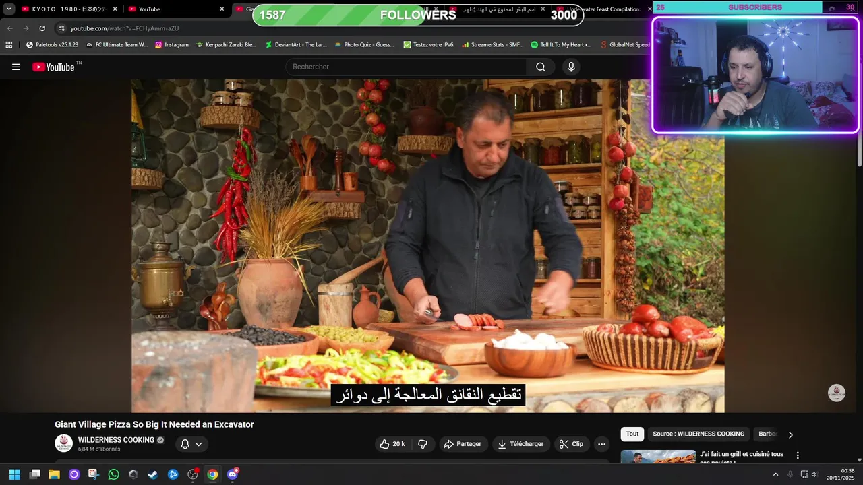This screenshot has width=863, height=485.
Task: Open the DeviantArt bookmark
Action: click(296, 45)
